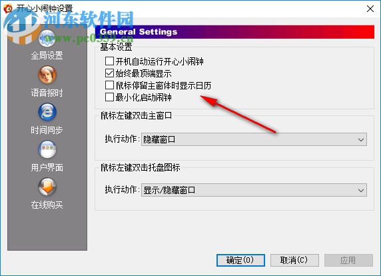Image resolution: width=381 pixels, height=276 pixels.
Task: Click the 鼠标左键双击托盘图标 group label
Action: pyautogui.click(x=141, y=167)
